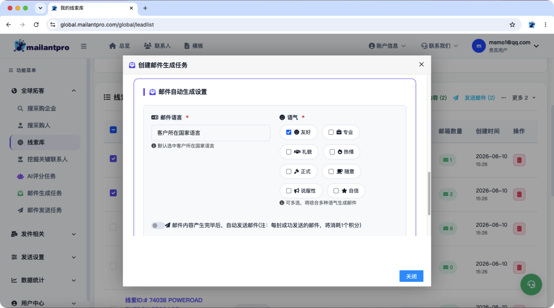Expand the 数据统计 sidebar section
The image size is (554, 308).
tap(44, 280)
